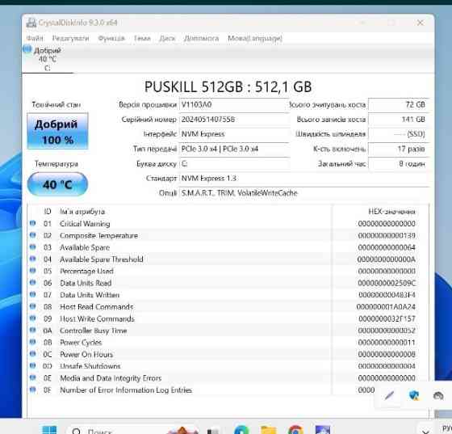452x434 pixels.
Task: Click the pen icon in tray popup
Action: pos(389,396)
